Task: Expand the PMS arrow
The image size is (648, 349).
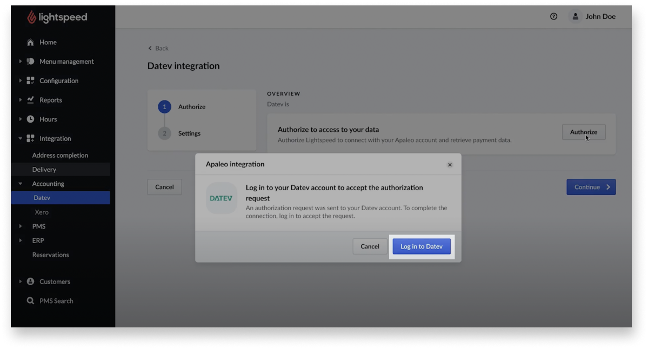Action: 20,226
